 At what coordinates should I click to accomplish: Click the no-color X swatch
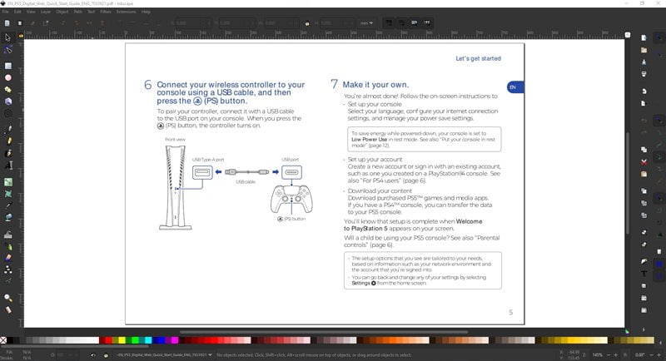tap(3, 340)
